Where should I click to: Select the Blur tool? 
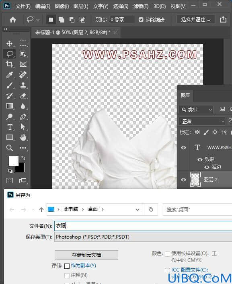(23, 106)
